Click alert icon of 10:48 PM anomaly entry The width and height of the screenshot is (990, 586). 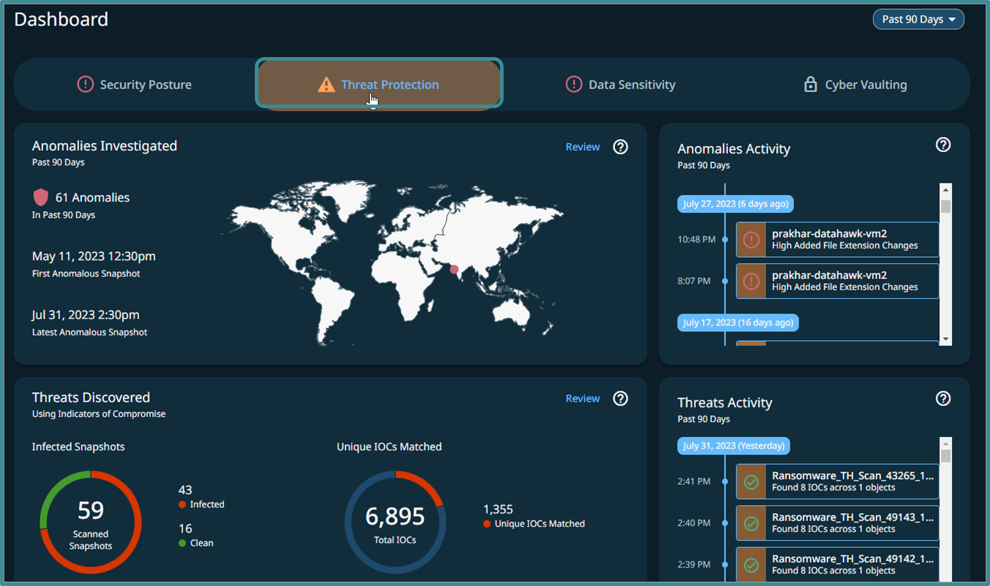(x=751, y=239)
